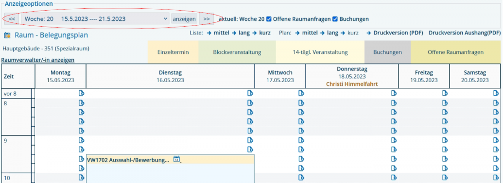
Task: Click booking icon in Dienstag hour 8 first row
Action: point(250,103)
